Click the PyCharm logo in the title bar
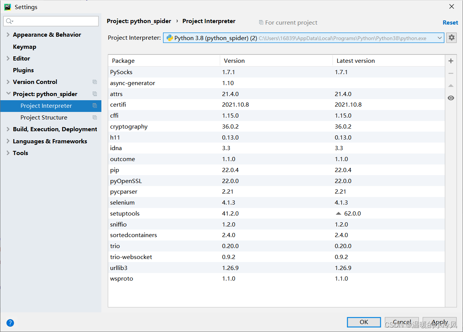The image size is (463, 332). point(7,7)
